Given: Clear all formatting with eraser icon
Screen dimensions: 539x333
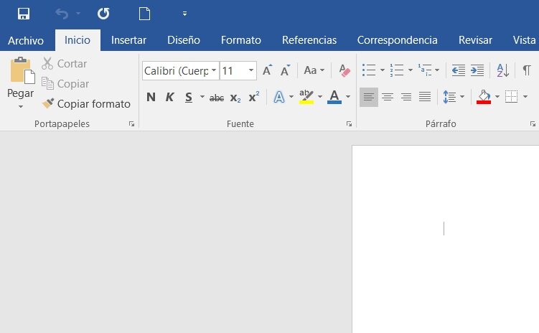Looking at the screenshot, I should (x=345, y=70).
